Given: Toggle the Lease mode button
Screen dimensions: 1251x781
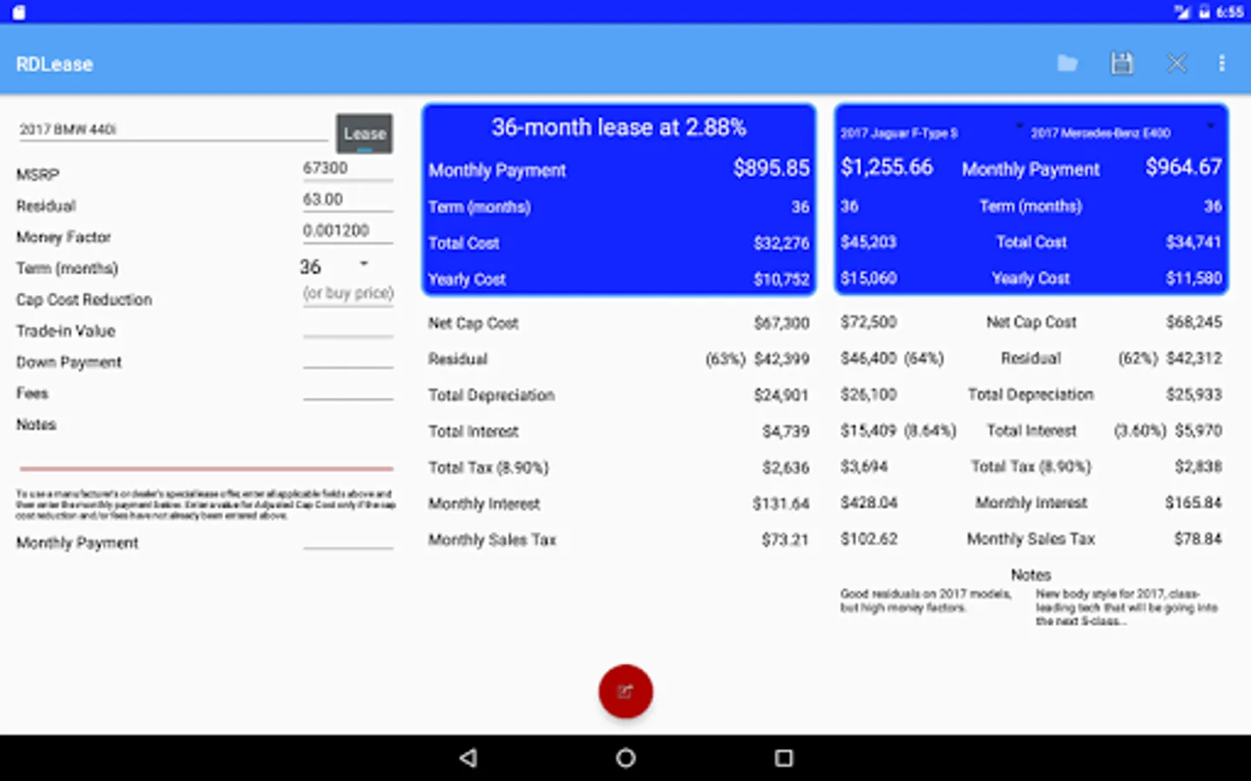Looking at the screenshot, I should coord(365,134).
